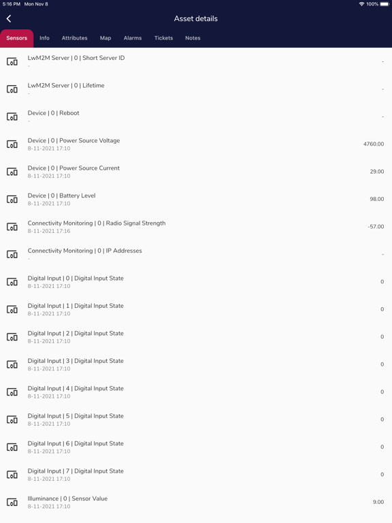Open Digital Input 7 State row
The width and height of the screenshot is (392, 523).
click(x=196, y=475)
